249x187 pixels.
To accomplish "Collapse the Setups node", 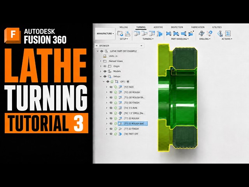I will click(100, 76).
